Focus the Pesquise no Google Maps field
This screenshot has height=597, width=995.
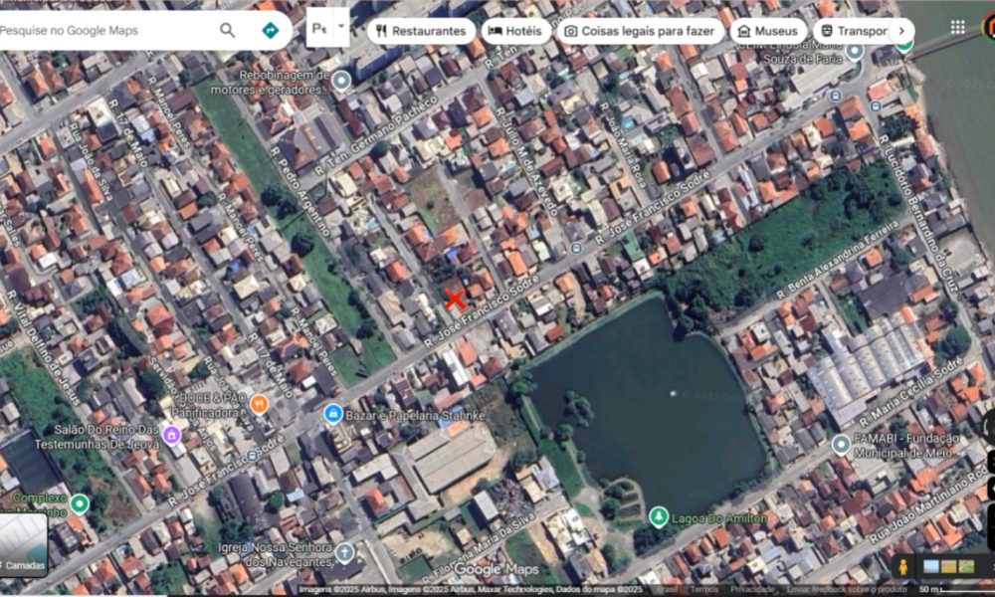(99, 30)
